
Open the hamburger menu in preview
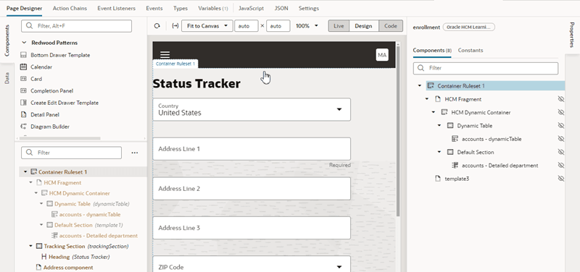coord(165,55)
